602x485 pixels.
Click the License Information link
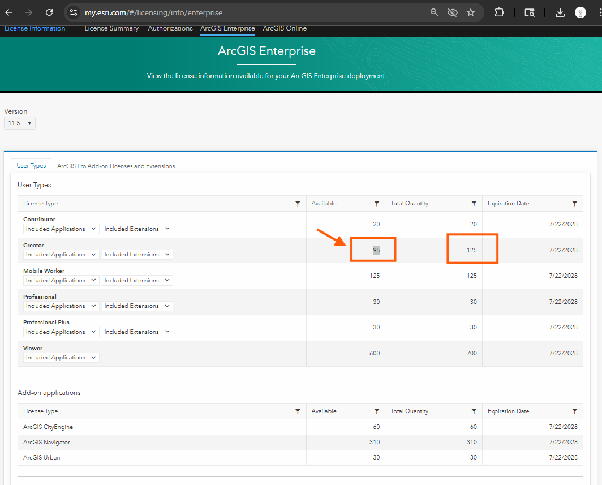coord(35,28)
